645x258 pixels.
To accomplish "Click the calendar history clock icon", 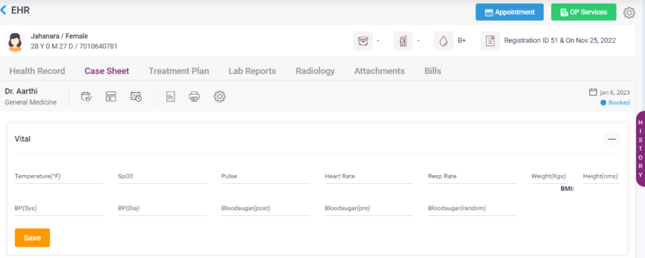I will click(x=136, y=97).
